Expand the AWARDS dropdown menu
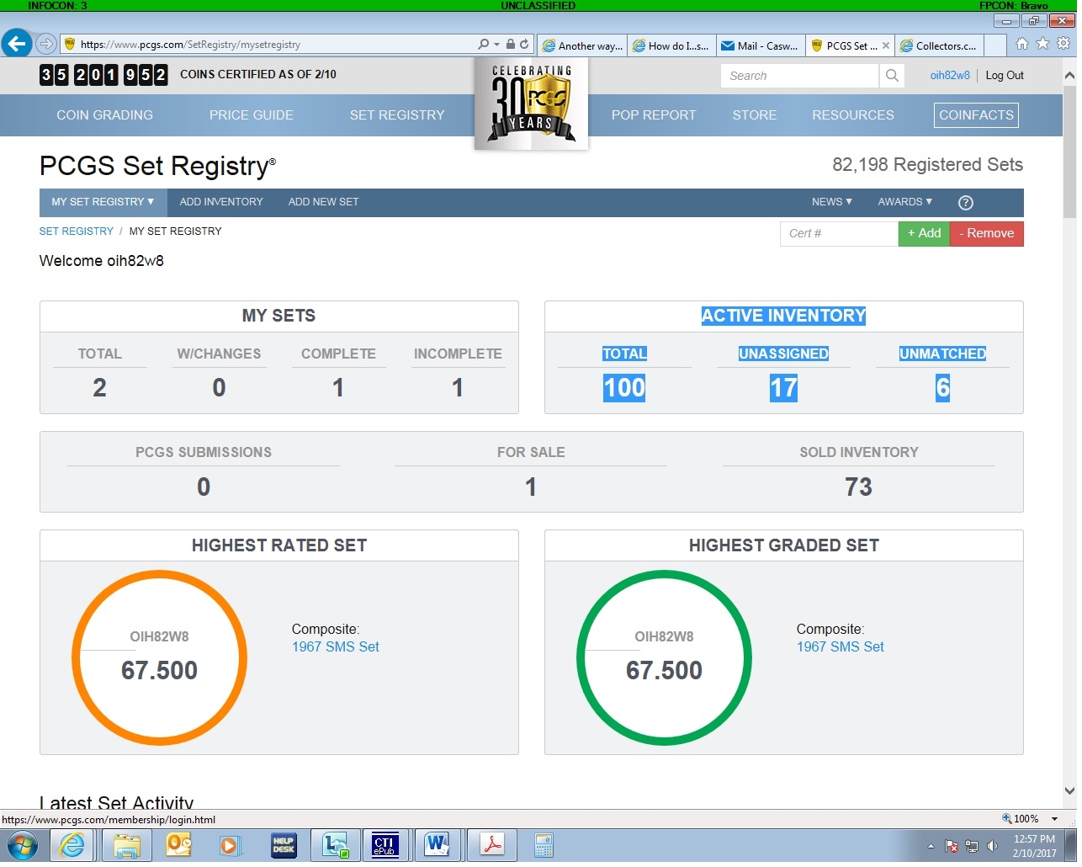1082x867 pixels. (905, 202)
